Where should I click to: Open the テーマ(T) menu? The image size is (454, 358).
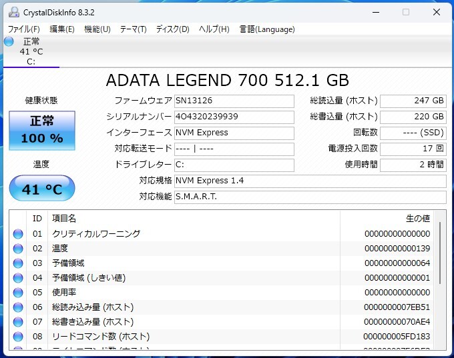(133, 29)
